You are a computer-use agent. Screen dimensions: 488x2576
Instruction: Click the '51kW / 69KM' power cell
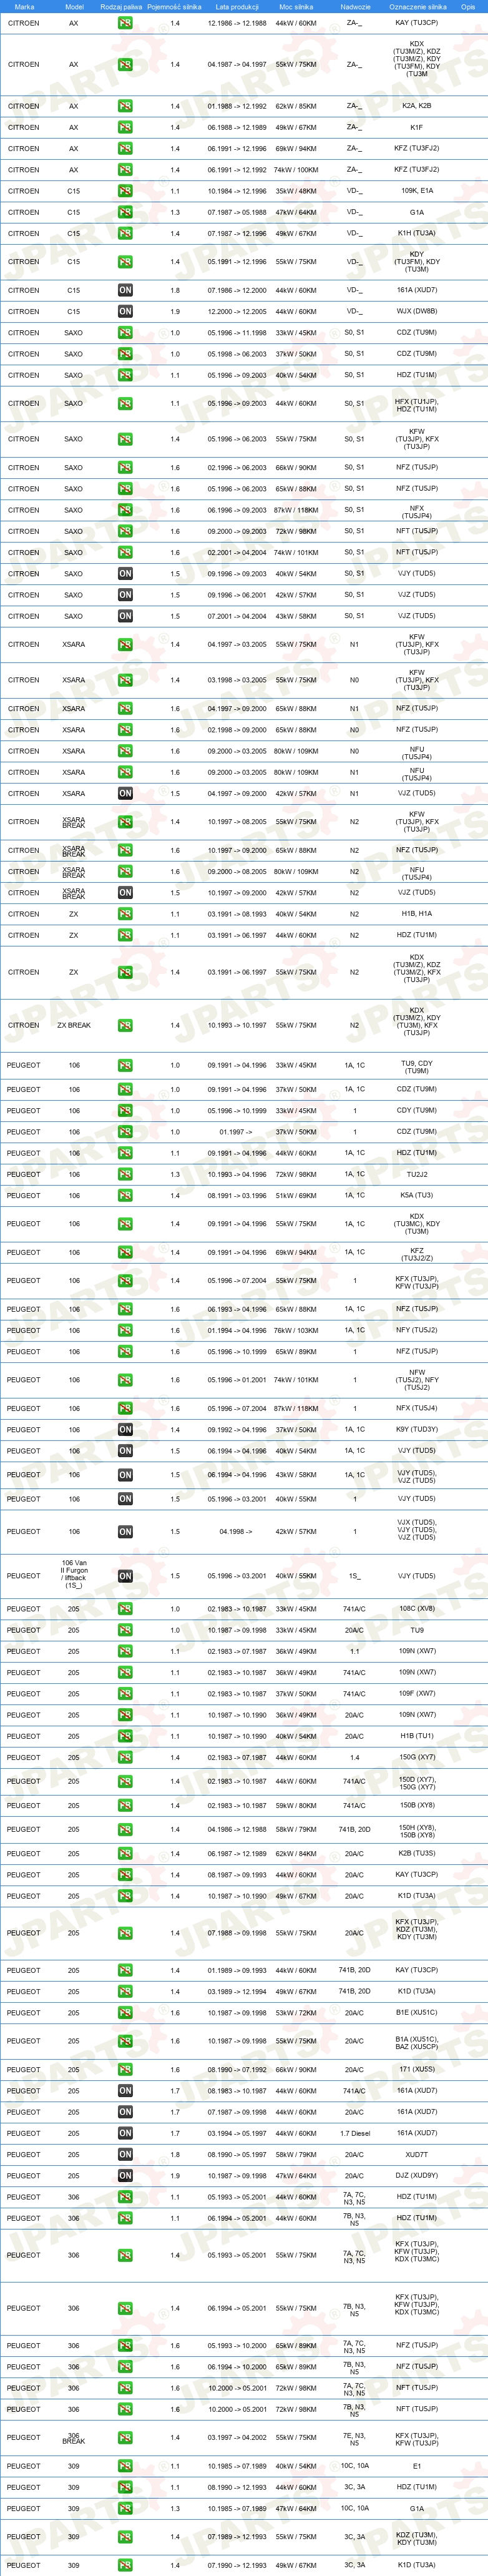(296, 1196)
